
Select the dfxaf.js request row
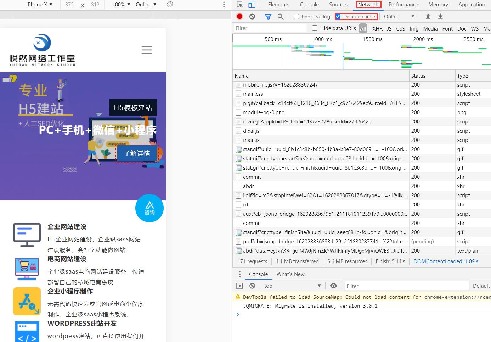click(362, 131)
